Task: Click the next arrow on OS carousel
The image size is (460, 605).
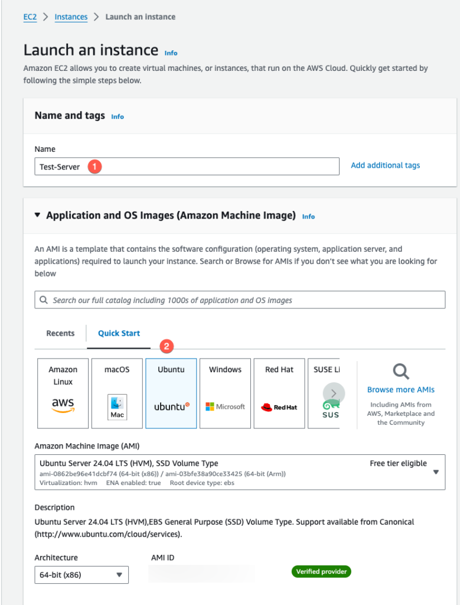Action: click(x=334, y=393)
